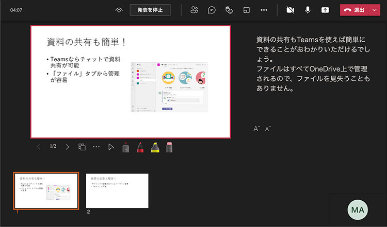This screenshot has height=227, width=387.
Task: Click the slide counter 1/2
Action: [53, 146]
